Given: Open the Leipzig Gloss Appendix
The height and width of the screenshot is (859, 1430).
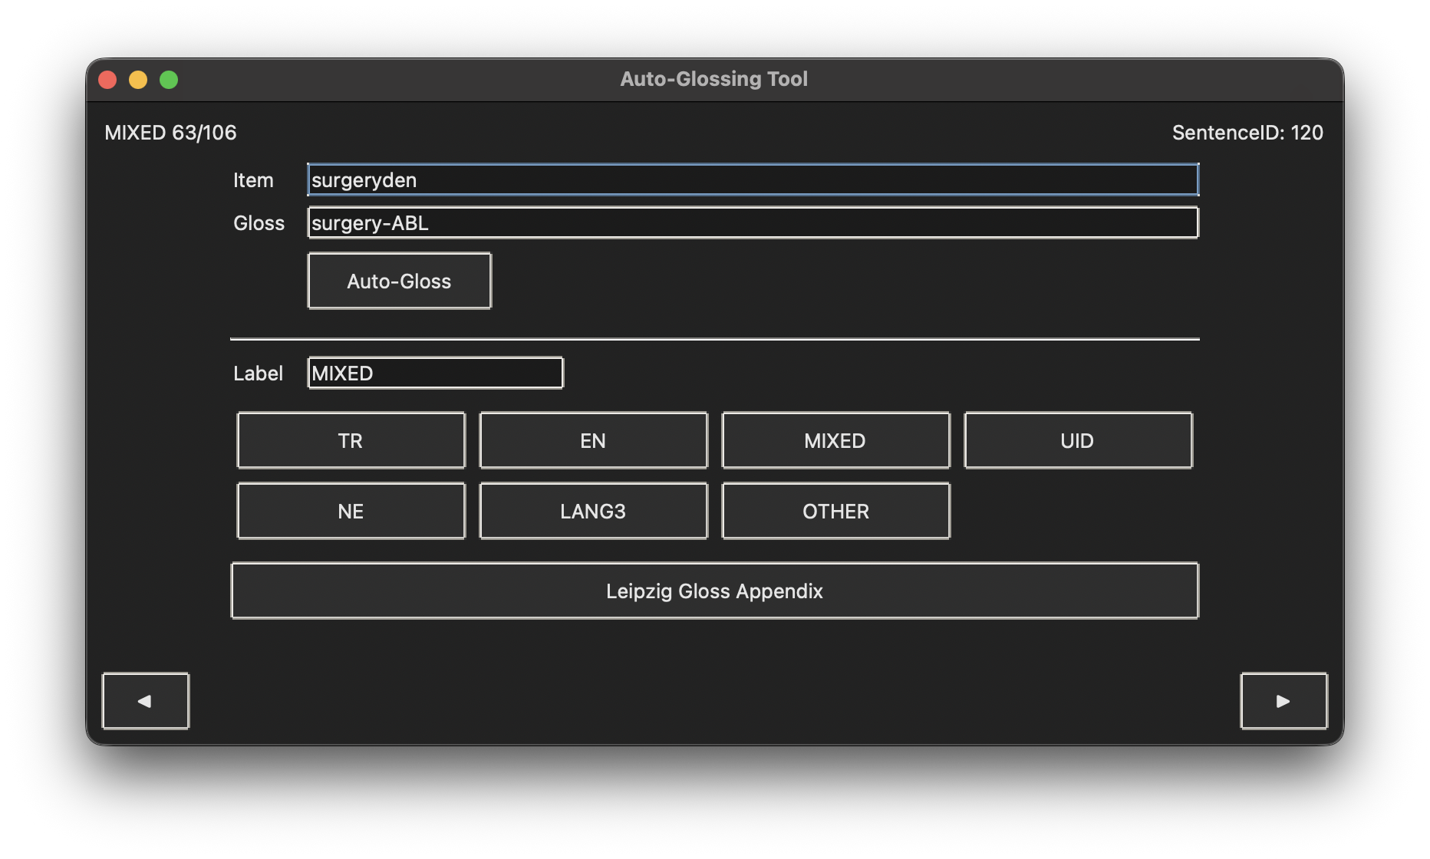Looking at the screenshot, I should point(714,591).
